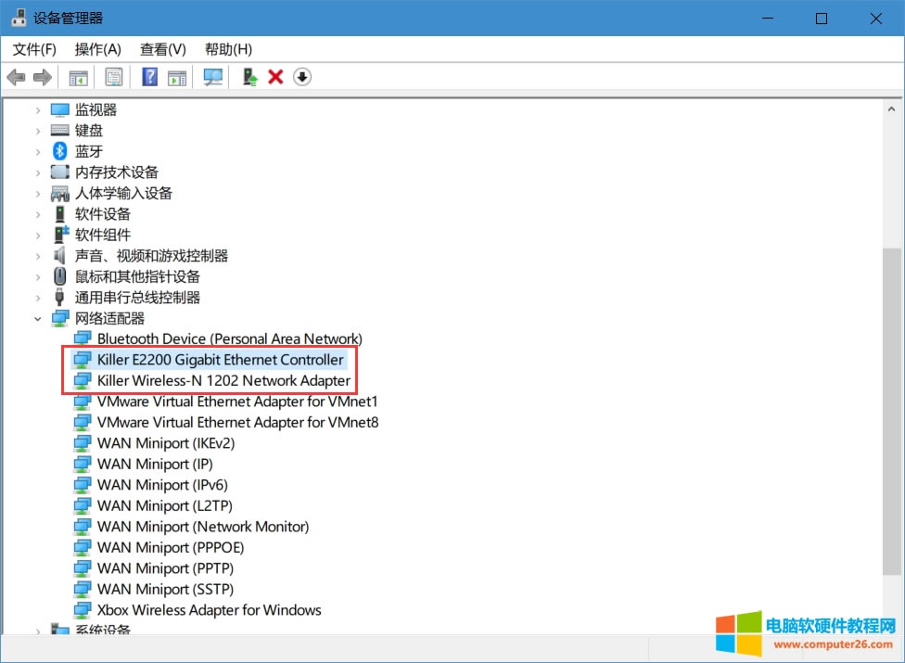The height and width of the screenshot is (663, 905).
Task: Select WAN Miniport (L2TP)
Action: pyautogui.click(x=165, y=505)
